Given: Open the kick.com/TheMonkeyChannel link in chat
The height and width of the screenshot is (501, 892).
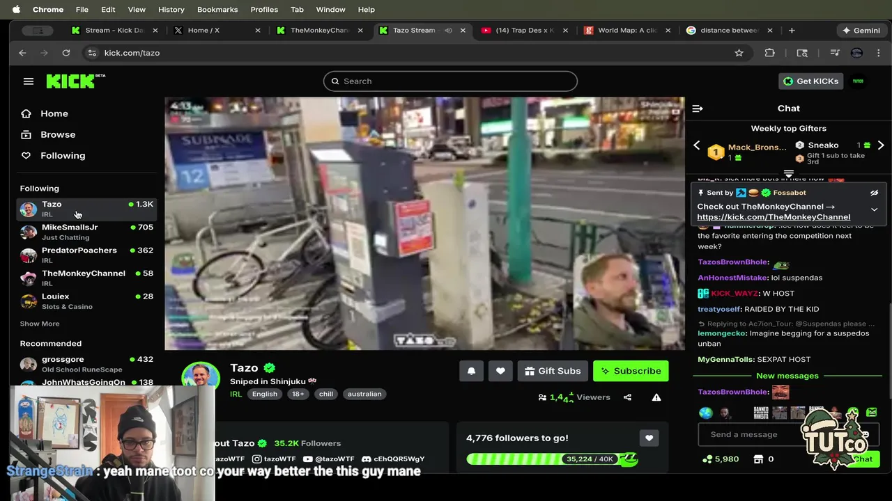Looking at the screenshot, I should tap(774, 217).
